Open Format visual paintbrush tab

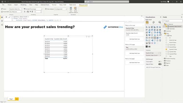coord(153,22)
